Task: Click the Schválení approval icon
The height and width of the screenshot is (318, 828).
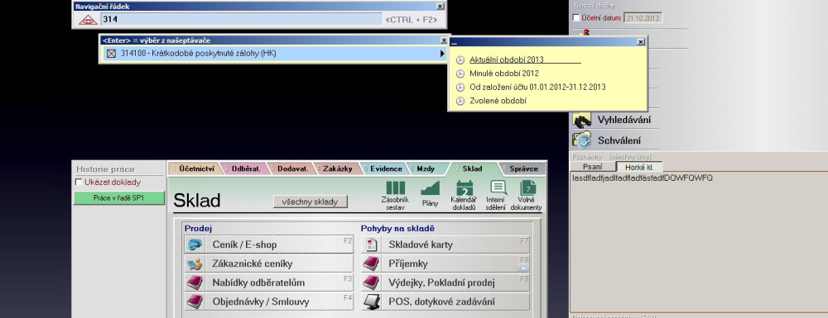Action: (x=582, y=140)
